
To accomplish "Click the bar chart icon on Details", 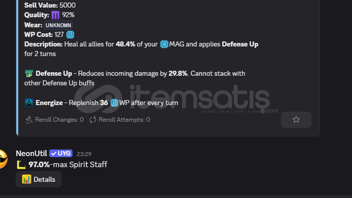I will tap(26, 179).
